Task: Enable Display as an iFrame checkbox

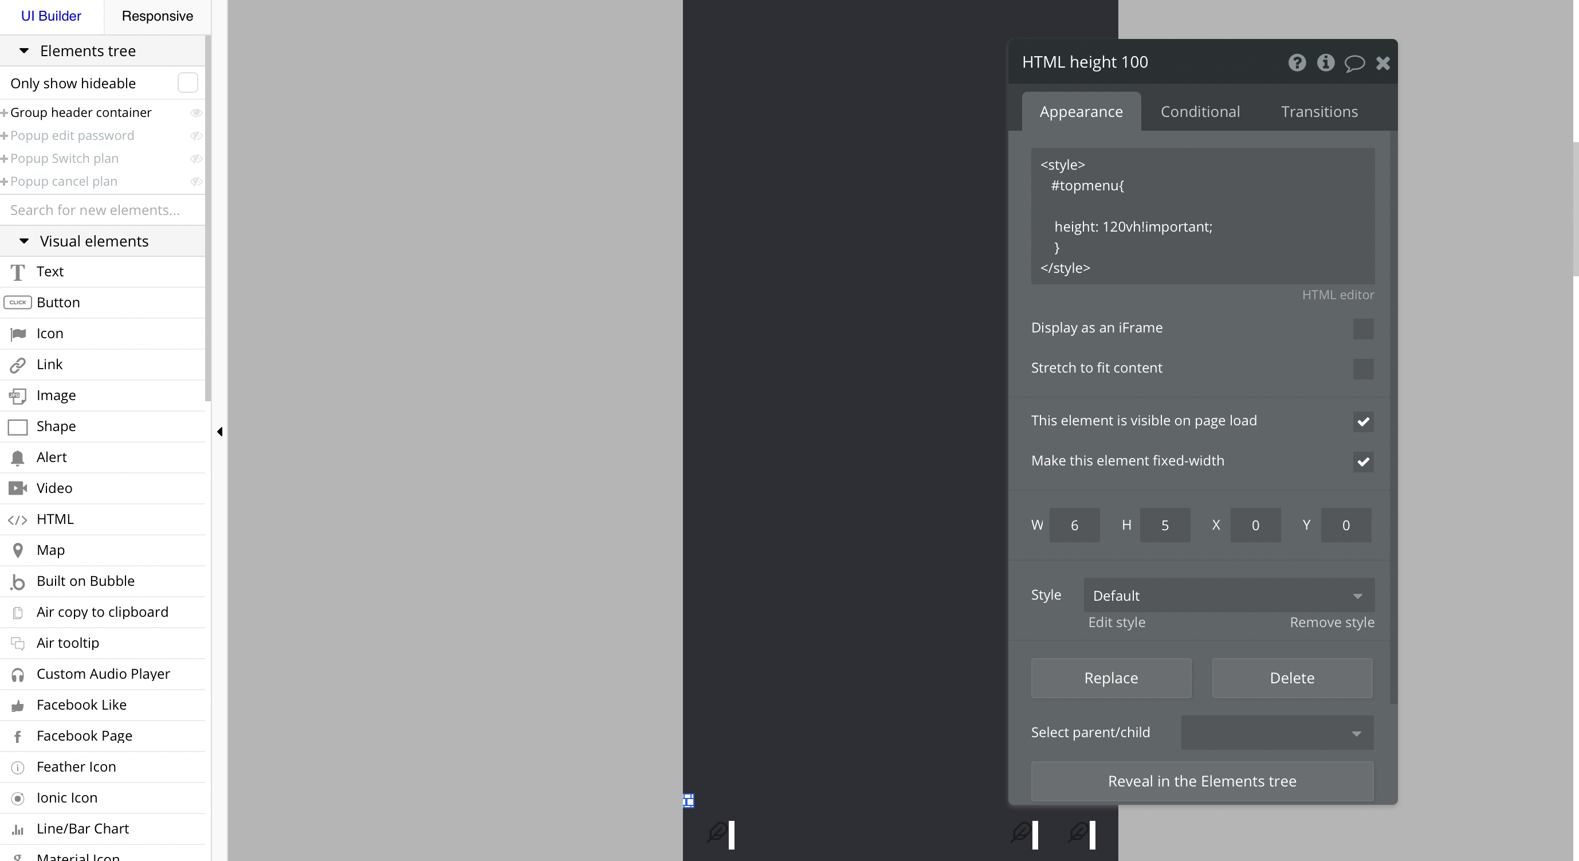Action: pos(1362,328)
